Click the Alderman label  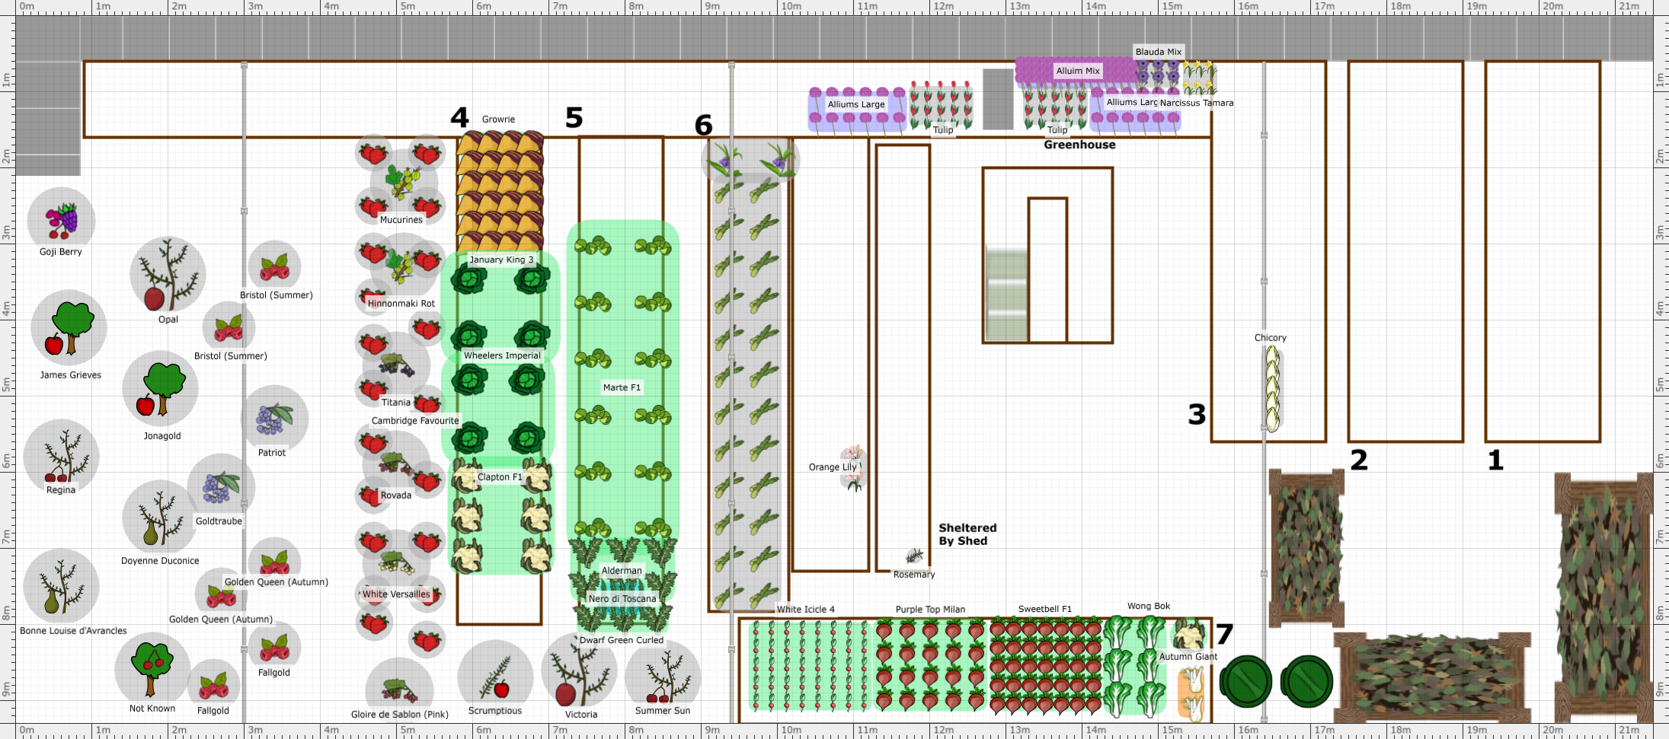(x=622, y=571)
